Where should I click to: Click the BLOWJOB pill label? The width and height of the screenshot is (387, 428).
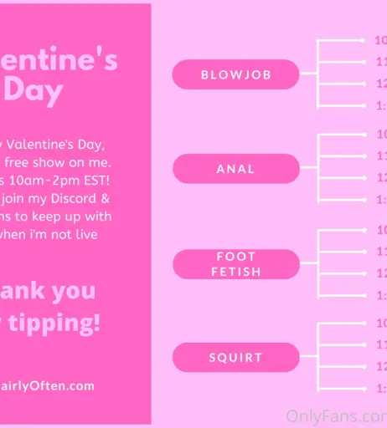tap(236, 74)
